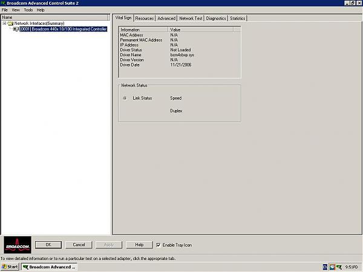The height and width of the screenshot is (272, 363).
Task: Click the Information column header
Action: pos(143,30)
